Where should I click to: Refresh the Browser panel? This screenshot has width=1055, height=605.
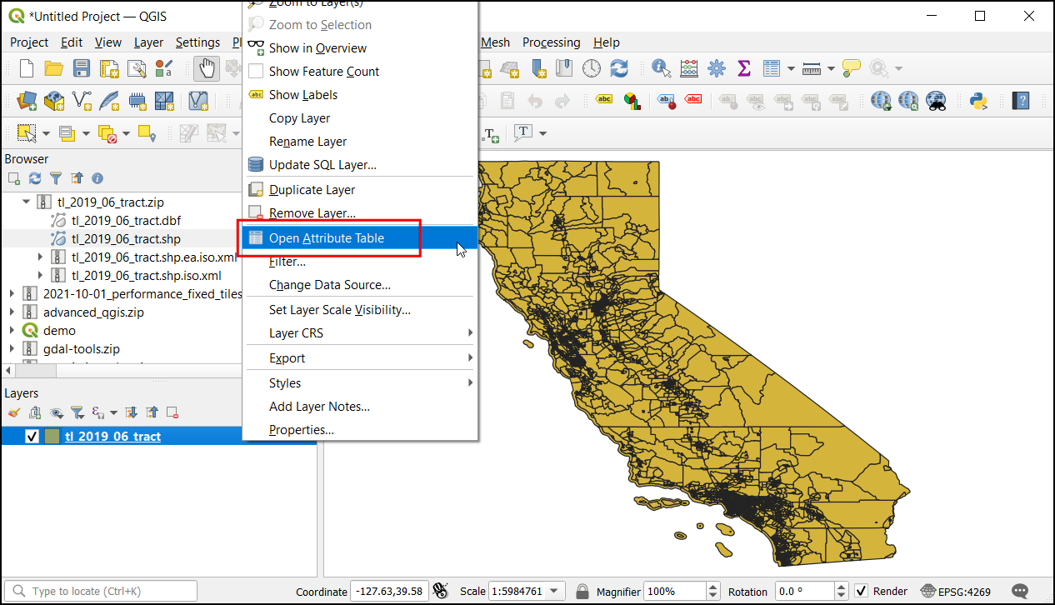click(35, 178)
